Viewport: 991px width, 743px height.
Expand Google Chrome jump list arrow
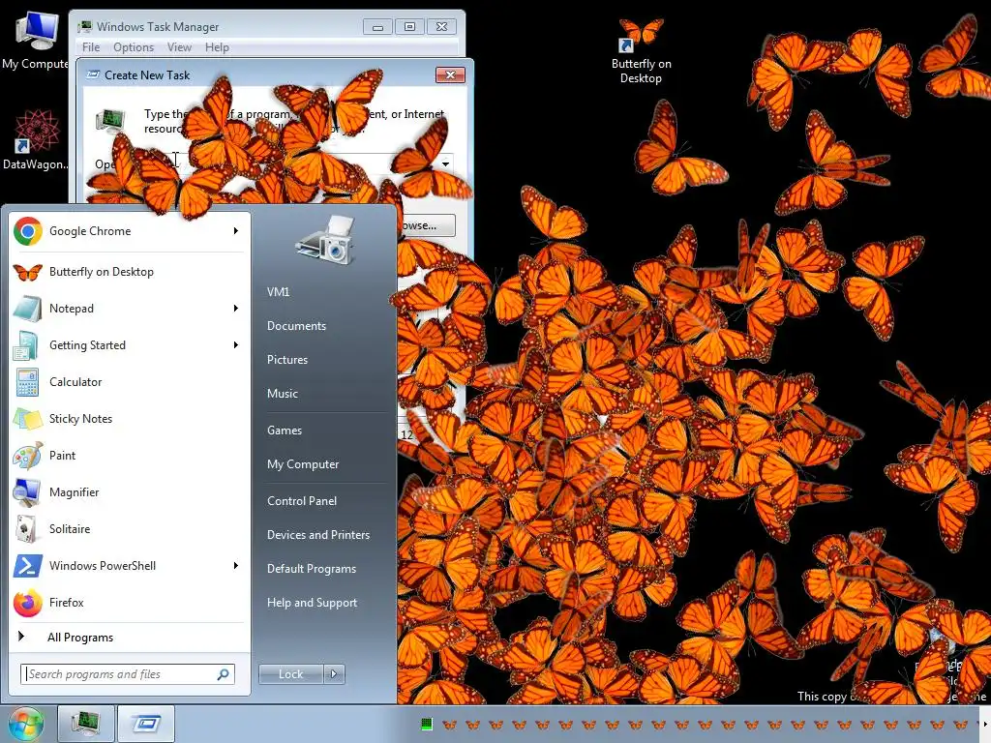point(236,231)
